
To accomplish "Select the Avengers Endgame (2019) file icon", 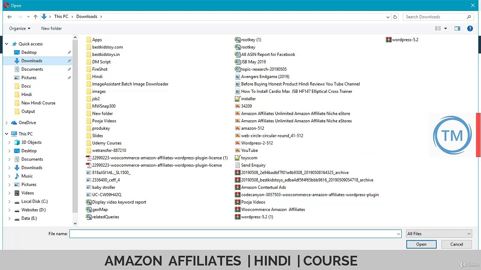I will click(x=237, y=77).
